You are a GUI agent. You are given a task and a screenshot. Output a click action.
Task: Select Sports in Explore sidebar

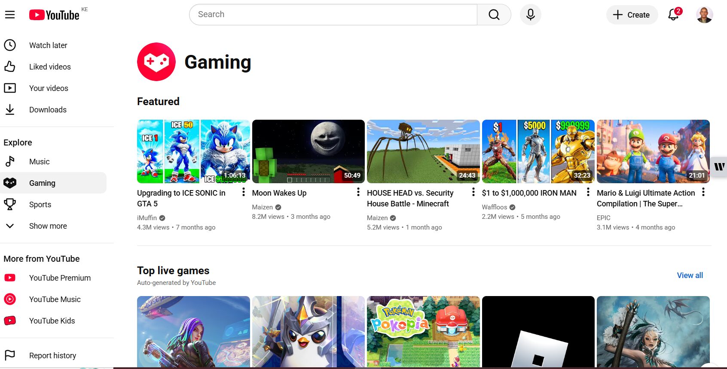[x=40, y=205]
